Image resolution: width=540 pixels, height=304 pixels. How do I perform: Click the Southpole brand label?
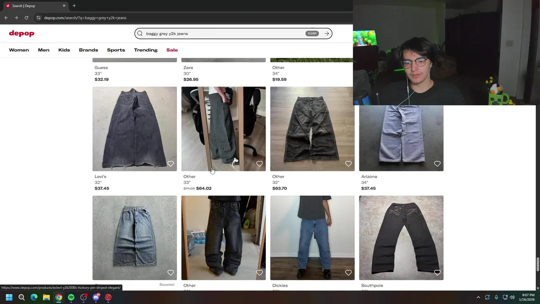click(372, 285)
